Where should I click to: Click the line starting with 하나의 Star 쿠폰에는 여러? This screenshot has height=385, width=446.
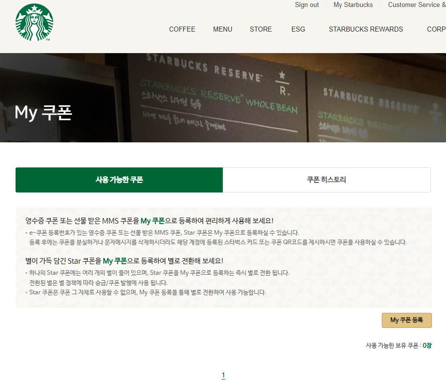tap(160, 273)
